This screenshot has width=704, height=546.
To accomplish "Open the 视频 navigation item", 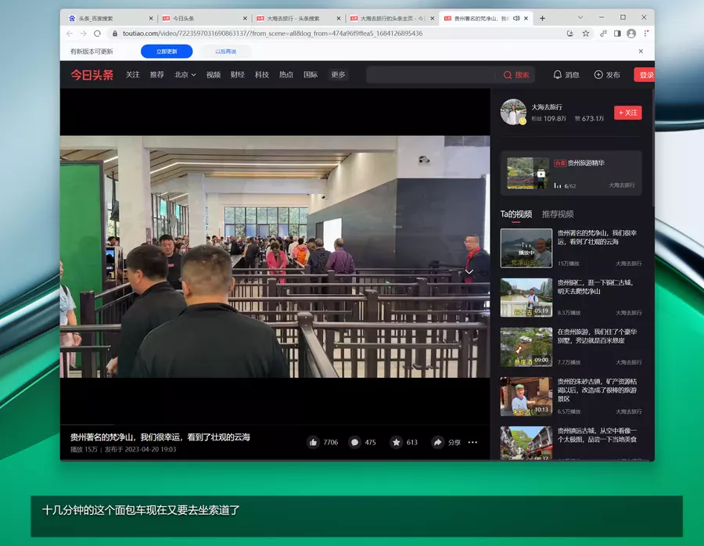I will (214, 74).
